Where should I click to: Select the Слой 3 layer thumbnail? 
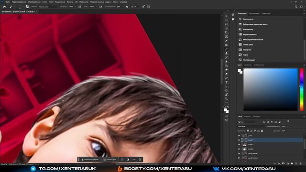pos(244,144)
